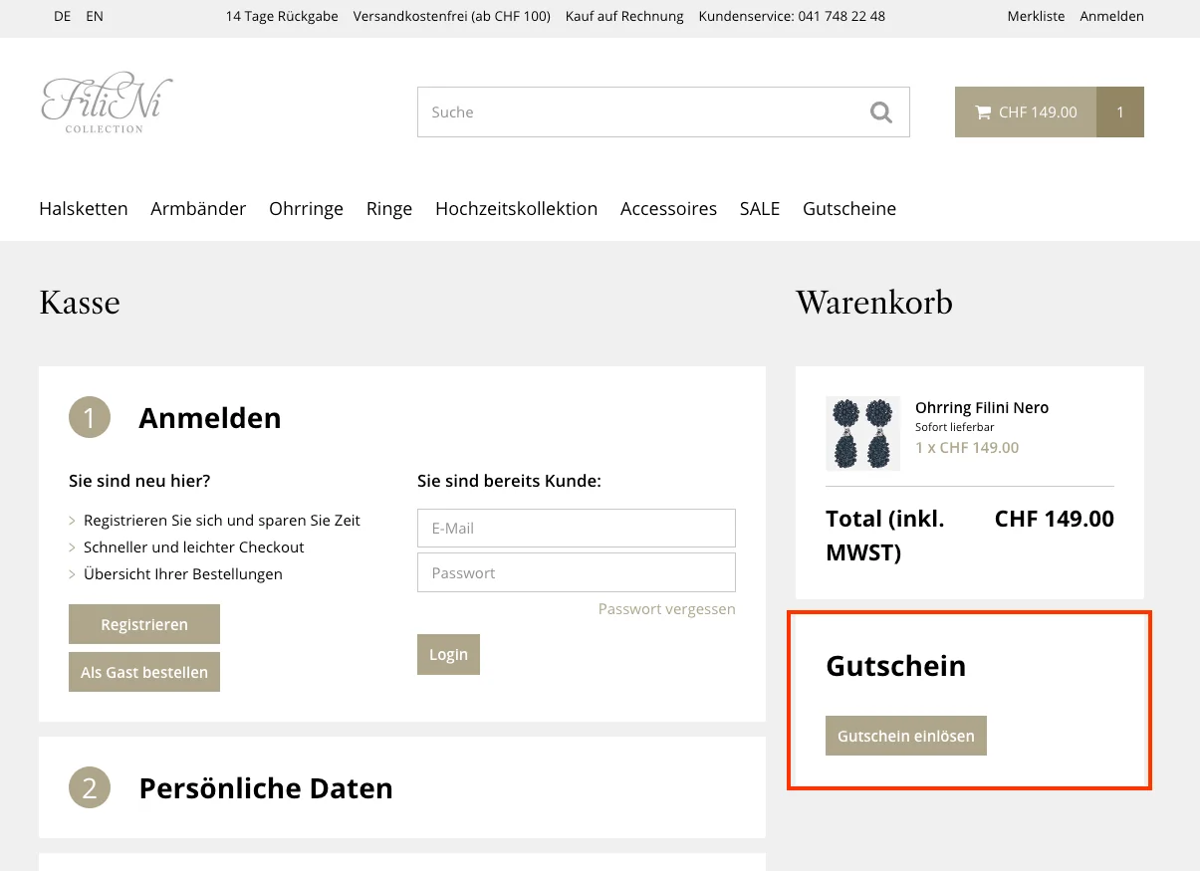The height and width of the screenshot is (871, 1200).
Task: Navigate to the Armbänder section
Action: pyautogui.click(x=198, y=209)
